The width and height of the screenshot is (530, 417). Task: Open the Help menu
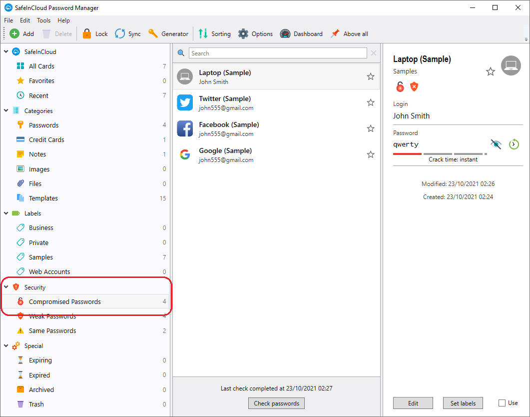(63, 20)
